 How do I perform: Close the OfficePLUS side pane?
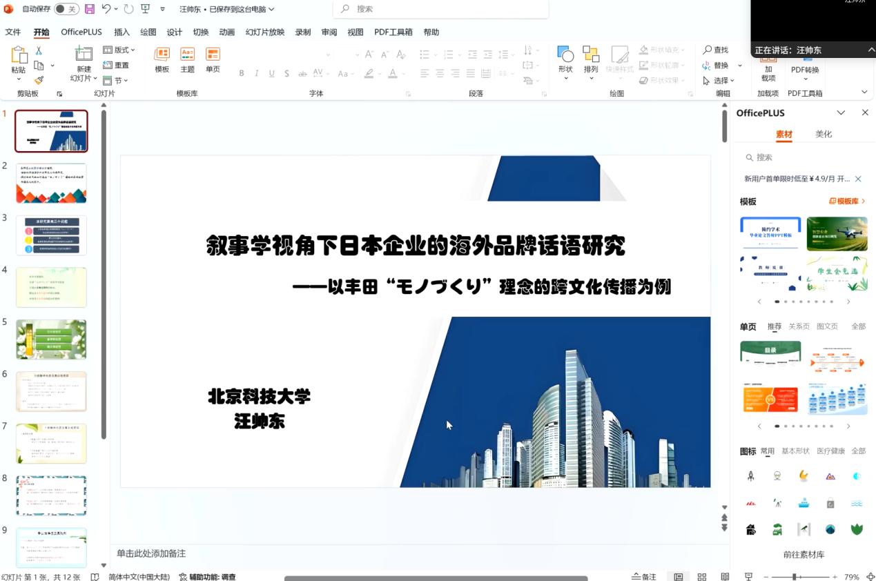pyautogui.click(x=865, y=112)
